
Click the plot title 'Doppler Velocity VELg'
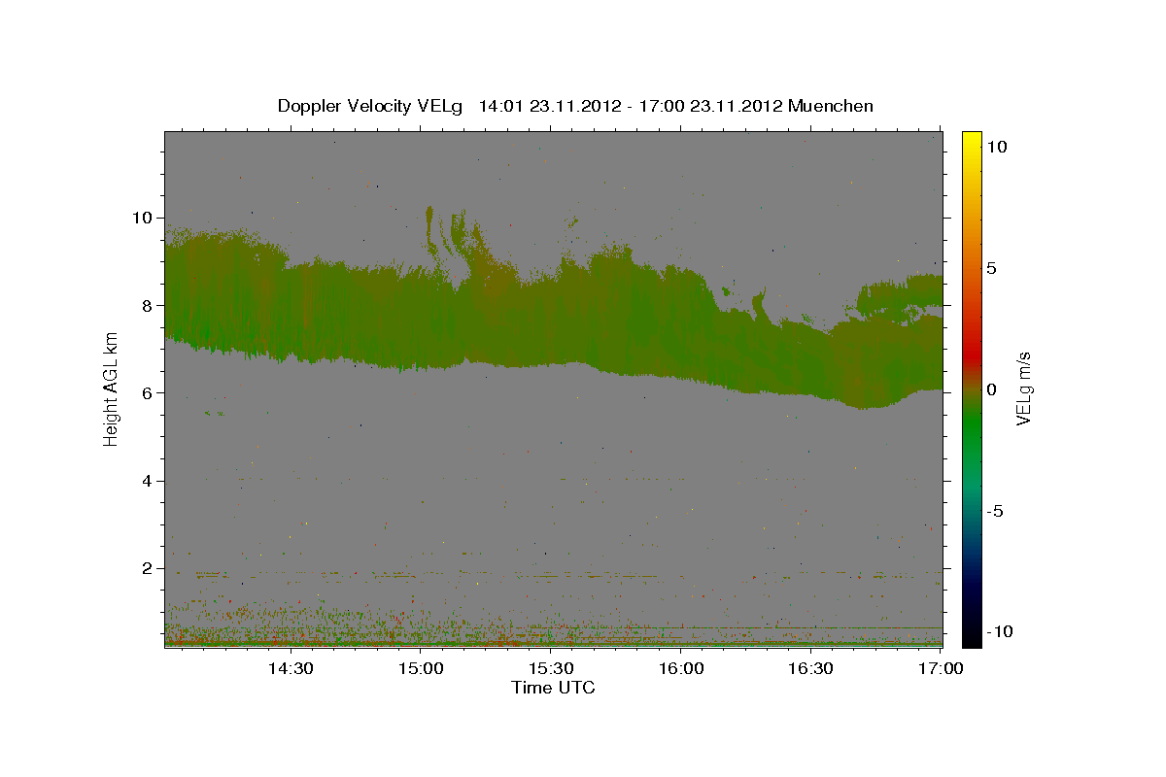370,106
